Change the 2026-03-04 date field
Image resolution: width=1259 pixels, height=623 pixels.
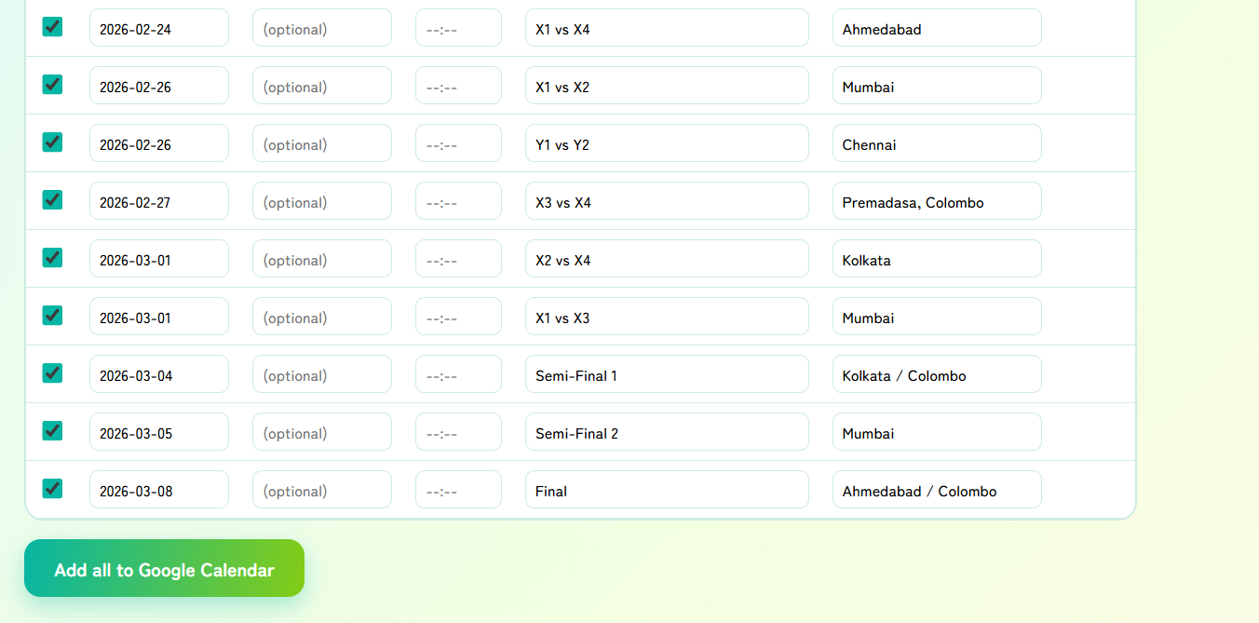(x=159, y=374)
